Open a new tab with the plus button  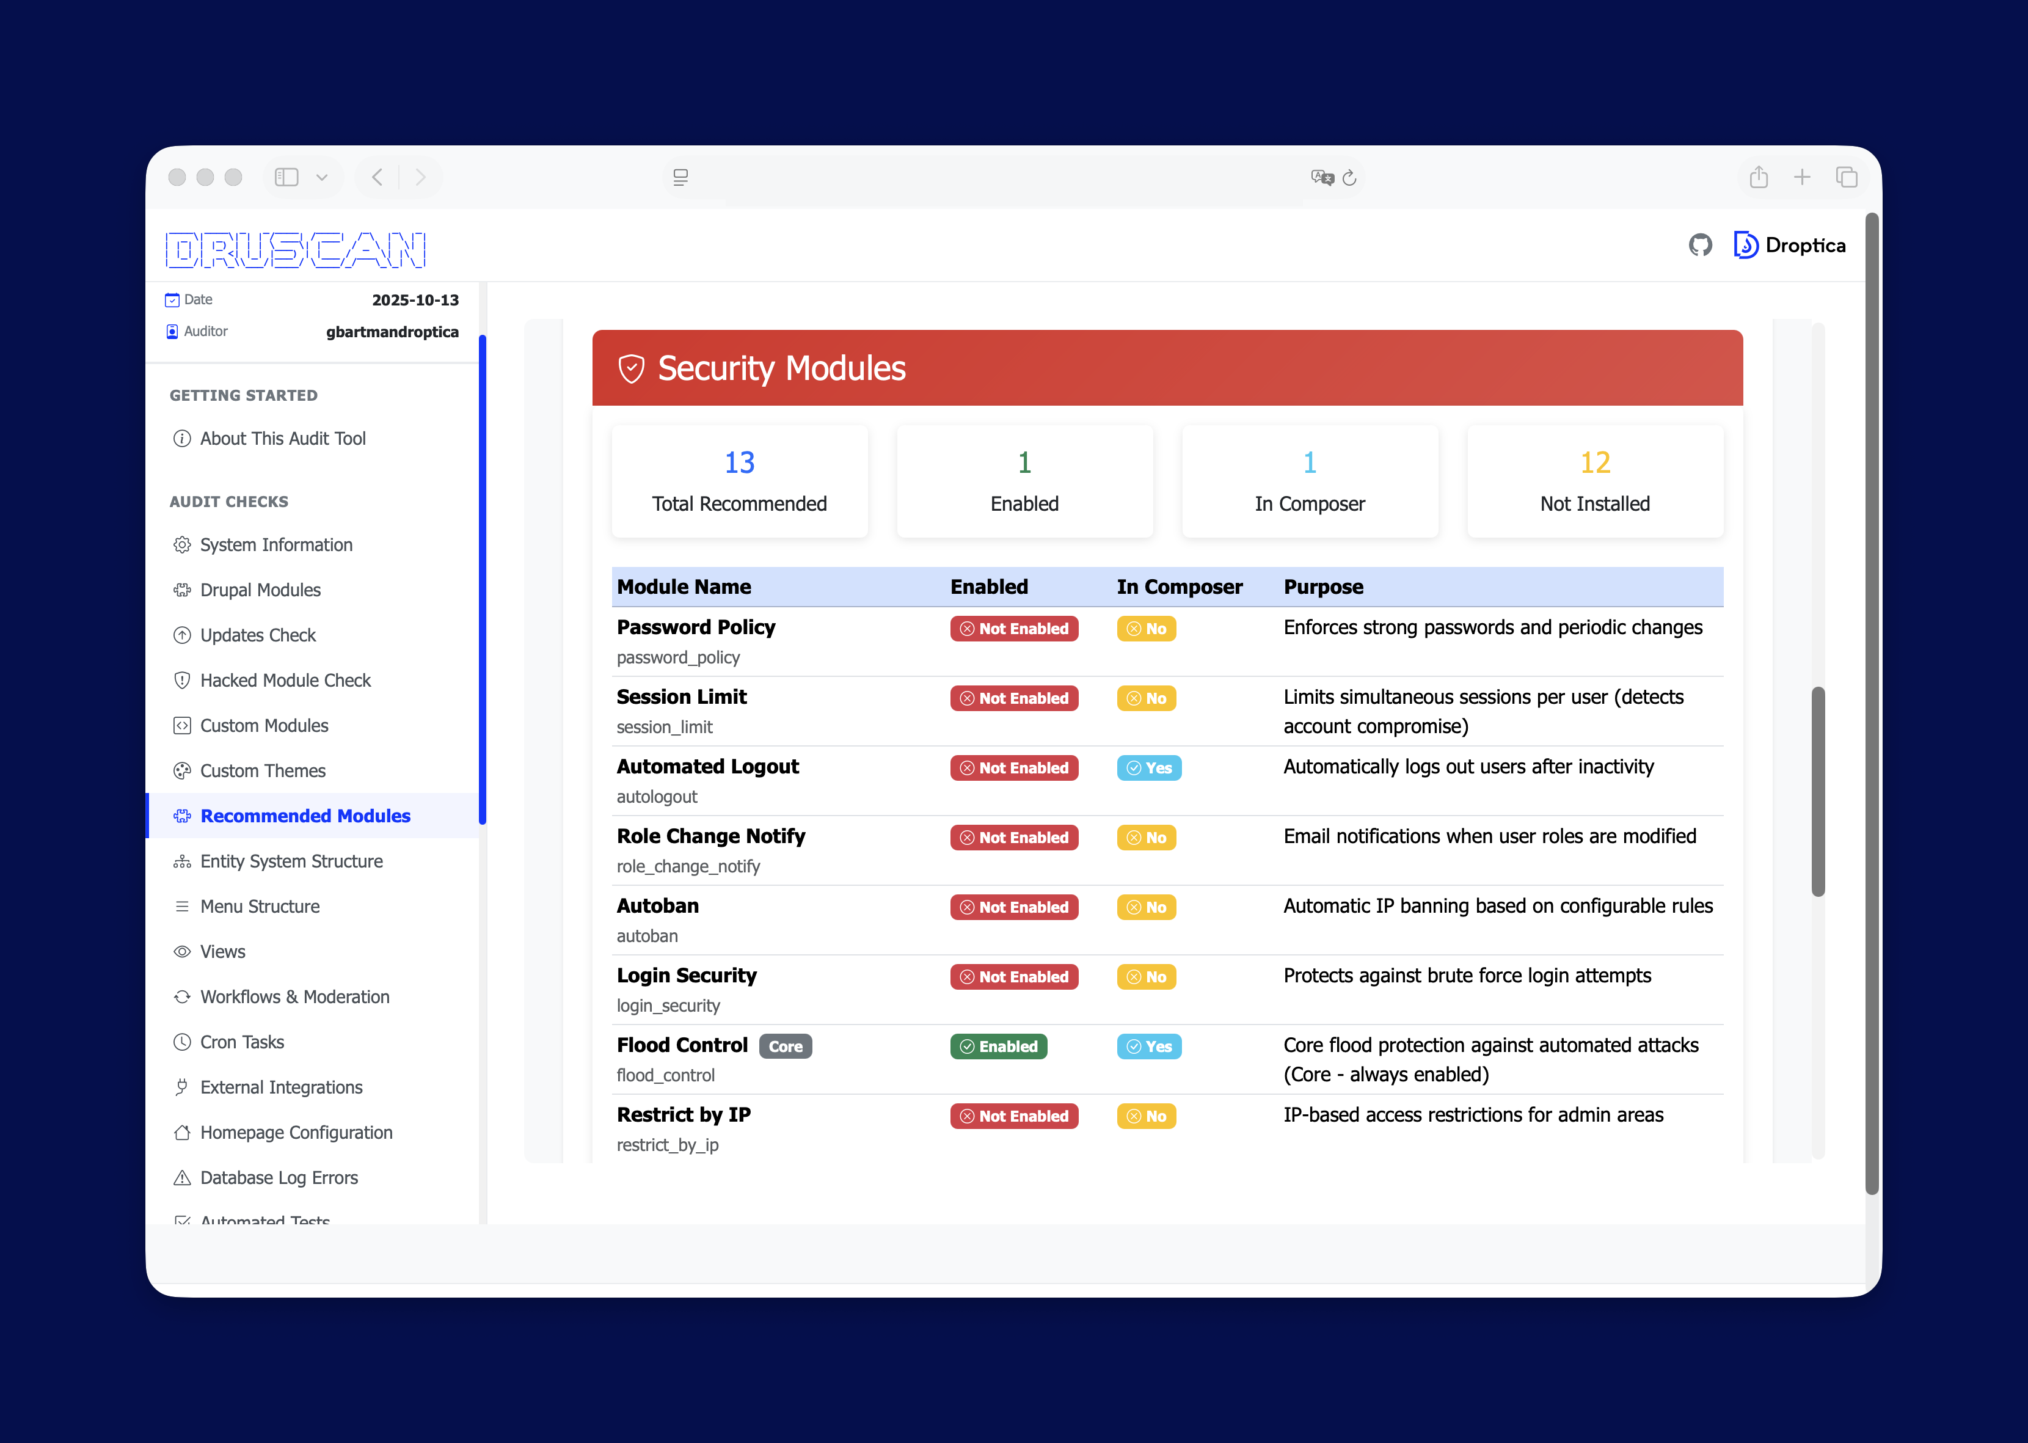1803,177
